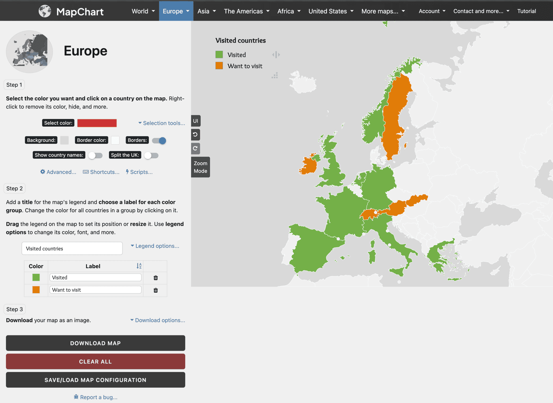Open the Africa maps menu

tap(289, 11)
